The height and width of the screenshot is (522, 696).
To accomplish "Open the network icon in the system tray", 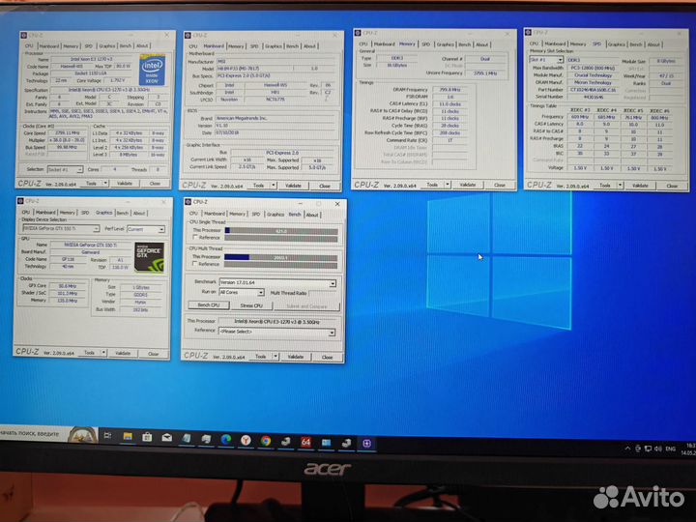I will click(648, 449).
